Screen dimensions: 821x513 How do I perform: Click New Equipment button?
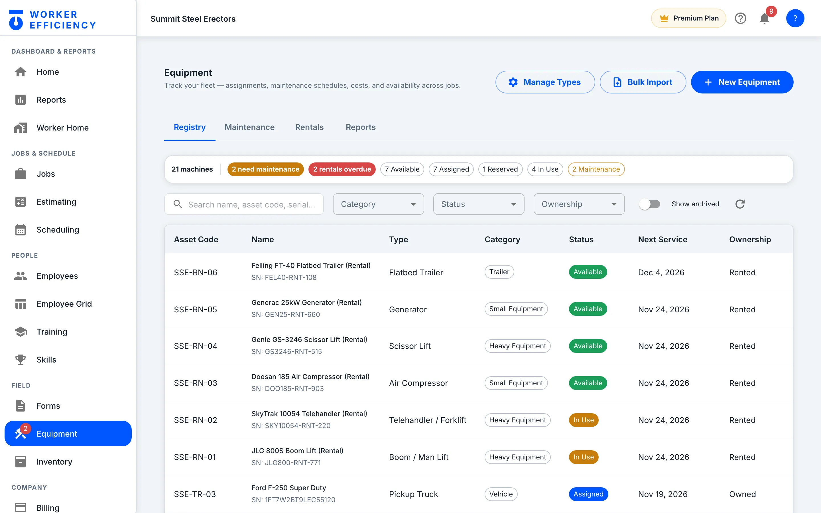coord(742,82)
